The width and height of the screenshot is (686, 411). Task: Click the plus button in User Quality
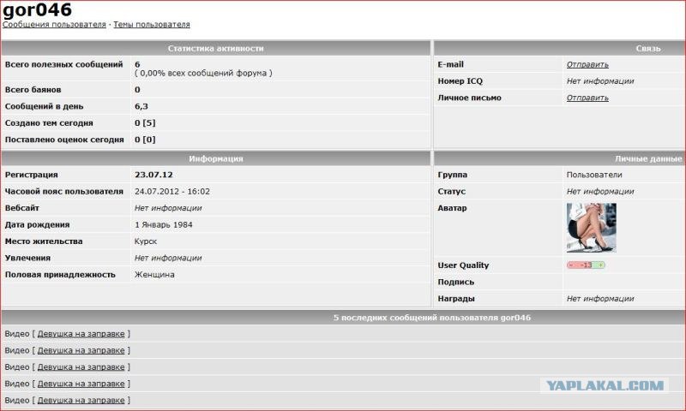(601, 265)
